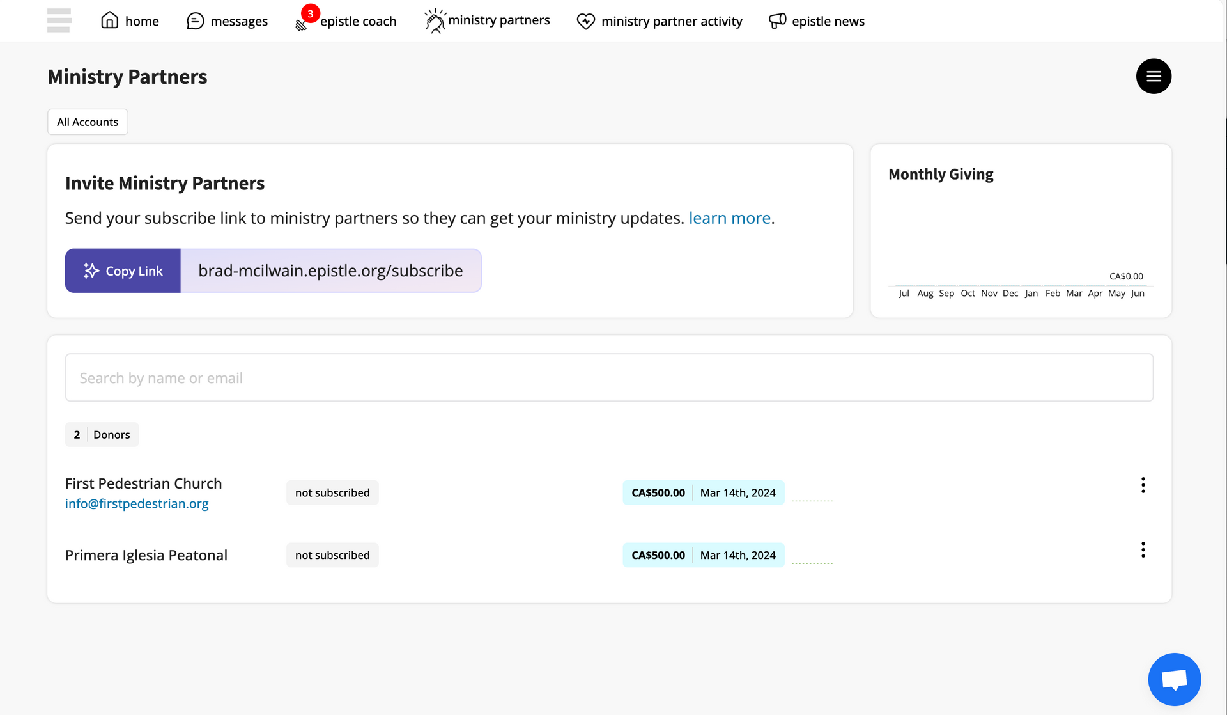Click Mar 14th, 2024 date for Primera Iglesia Peatonal
The height and width of the screenshot is (715, 1227).
pos(738,555)
